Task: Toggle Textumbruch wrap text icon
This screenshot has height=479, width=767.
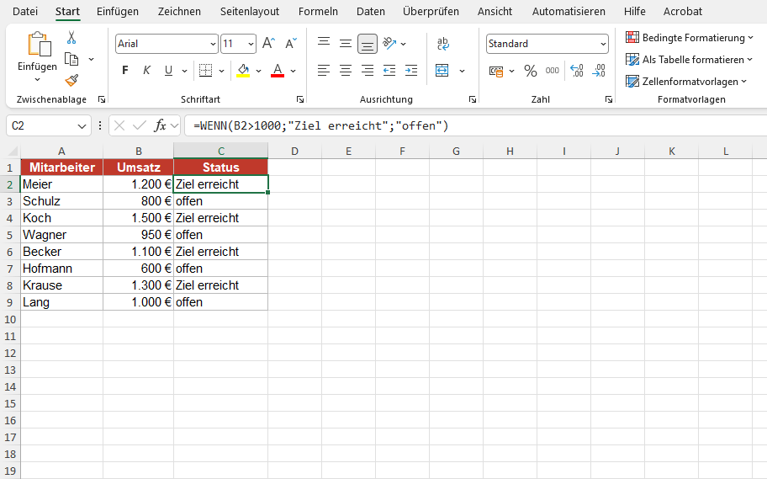Action: coord(442,44)
